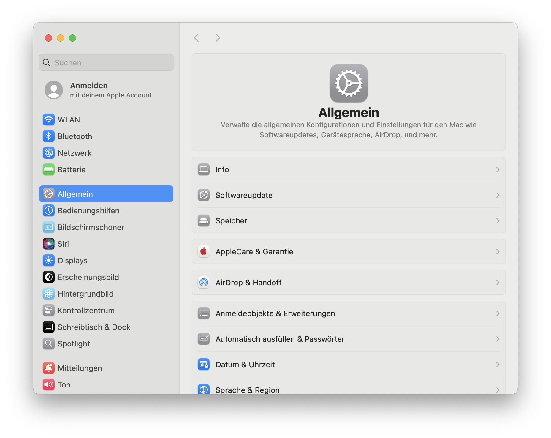The height and width of the screenshot is (438, 551).
Task: Open Displays via the sun icon
Action: [x=49, y=261]
